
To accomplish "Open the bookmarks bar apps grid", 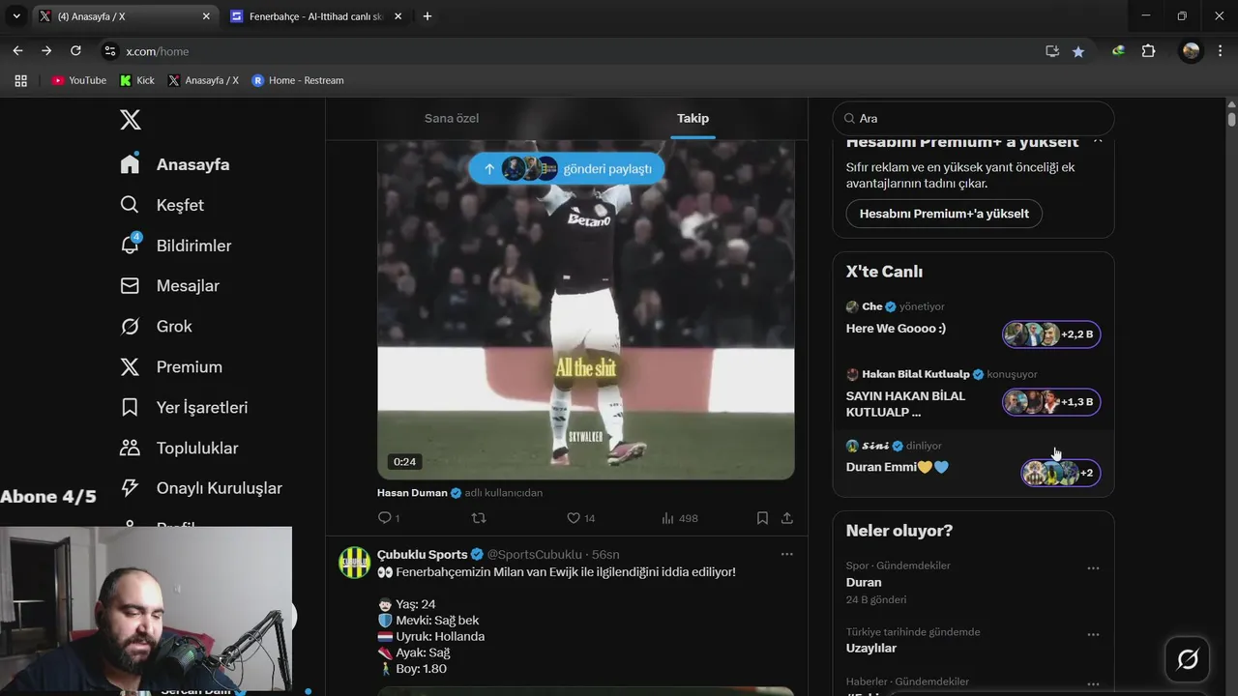I will pyautogui.click(x=20, y=80).
